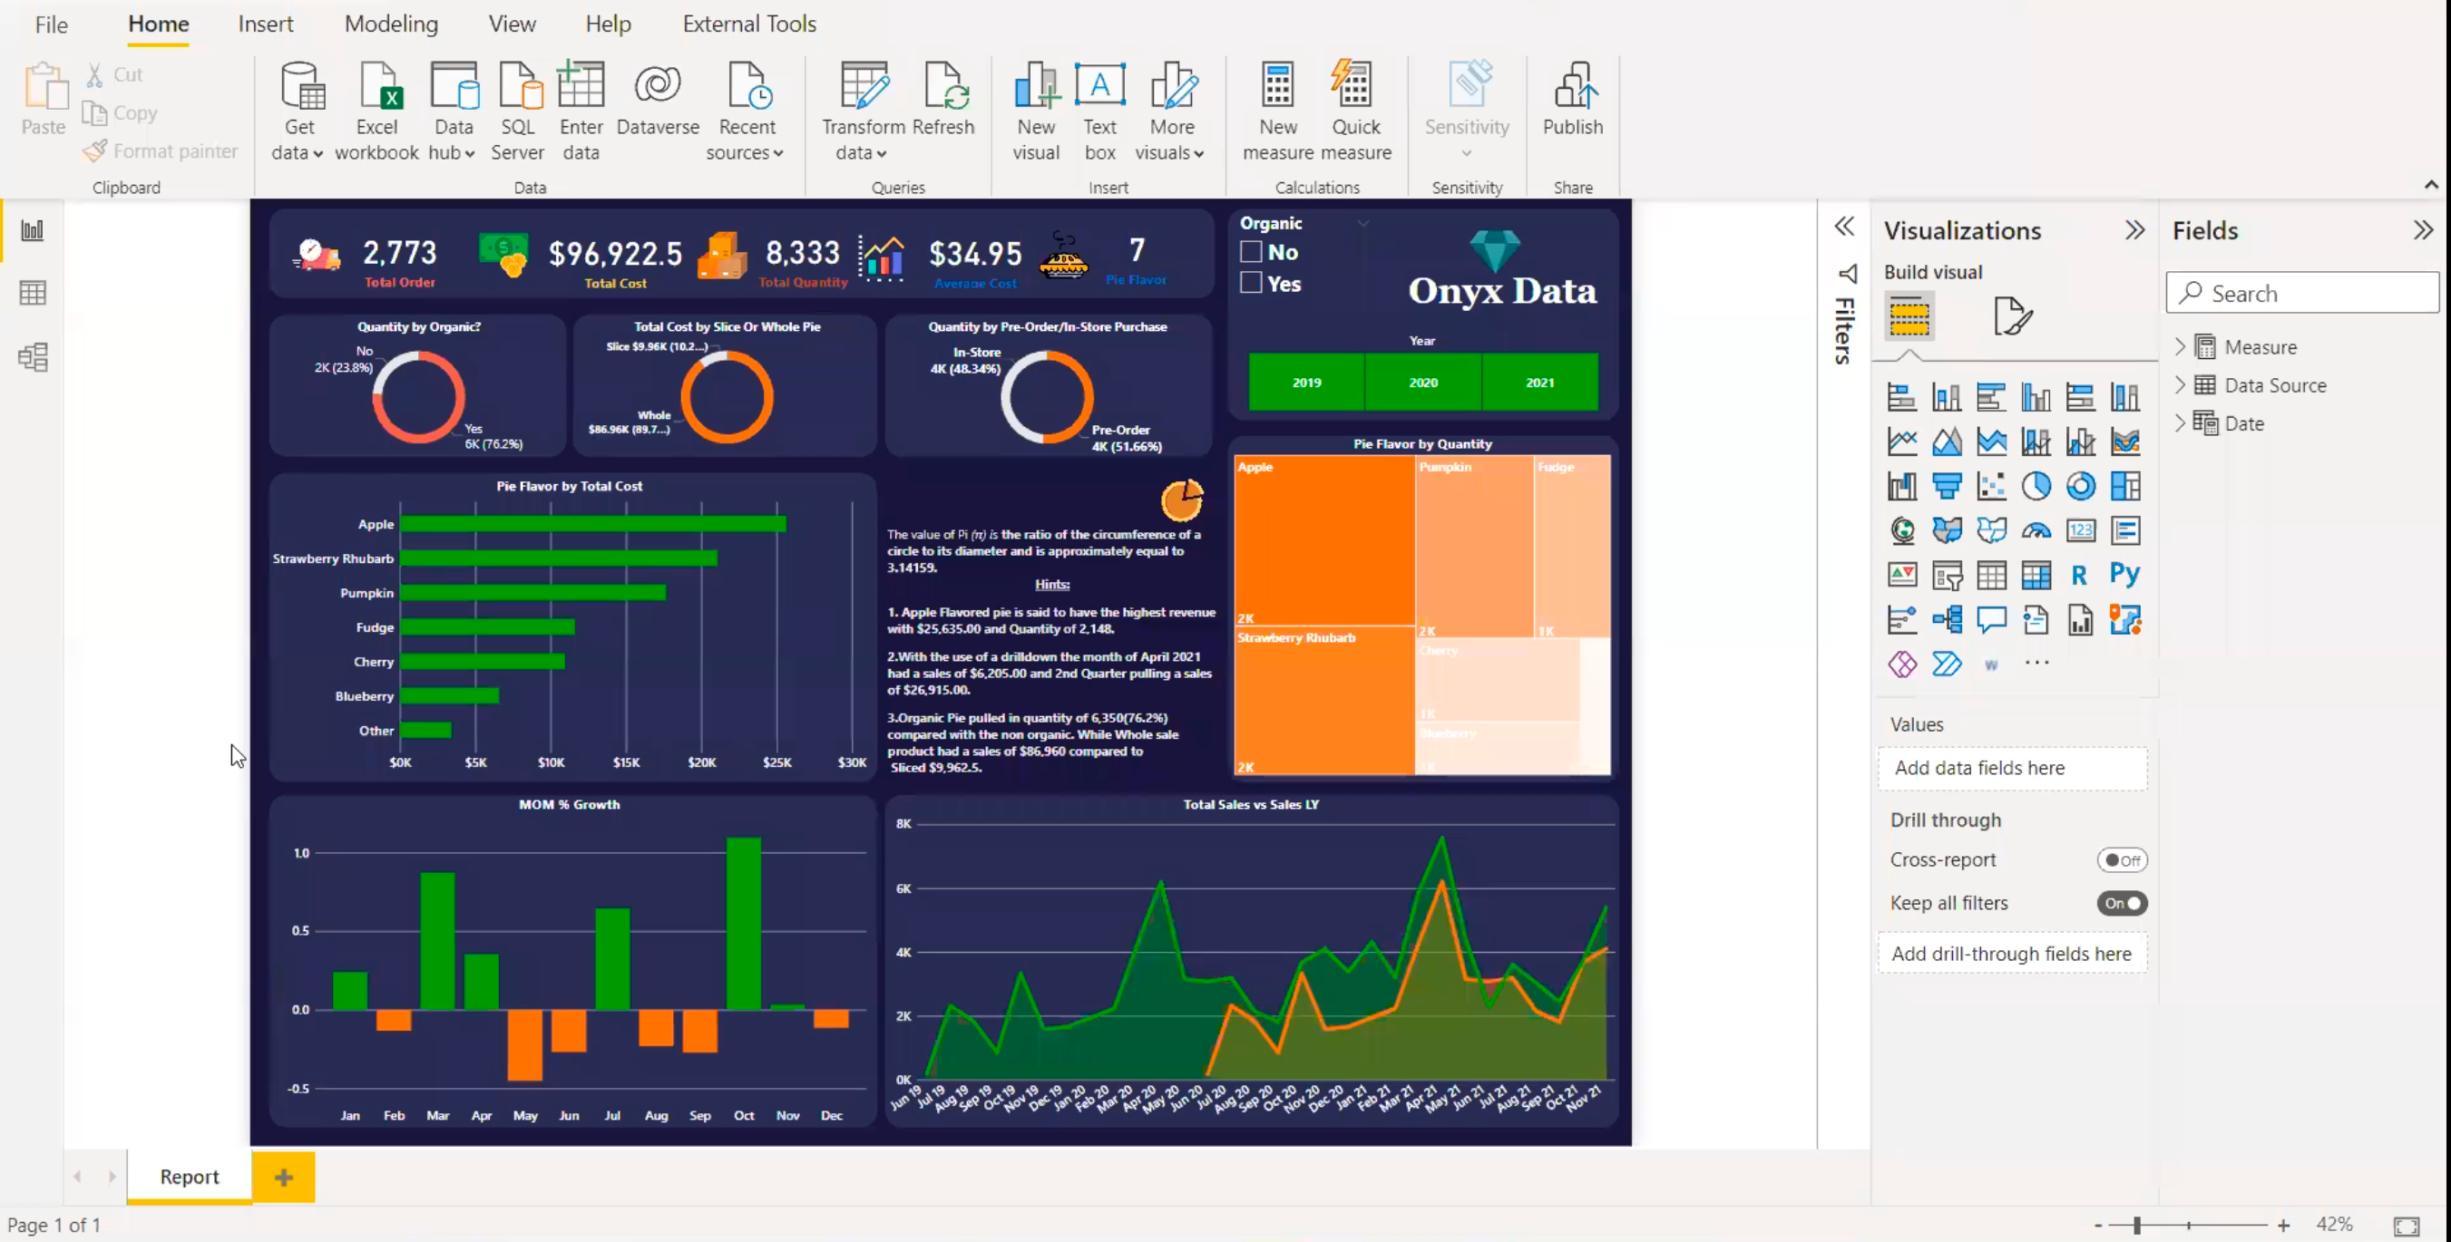Open Model view in left sidebar
Viewport: 2451px width, 1242px height.
(x=33, y=357)
